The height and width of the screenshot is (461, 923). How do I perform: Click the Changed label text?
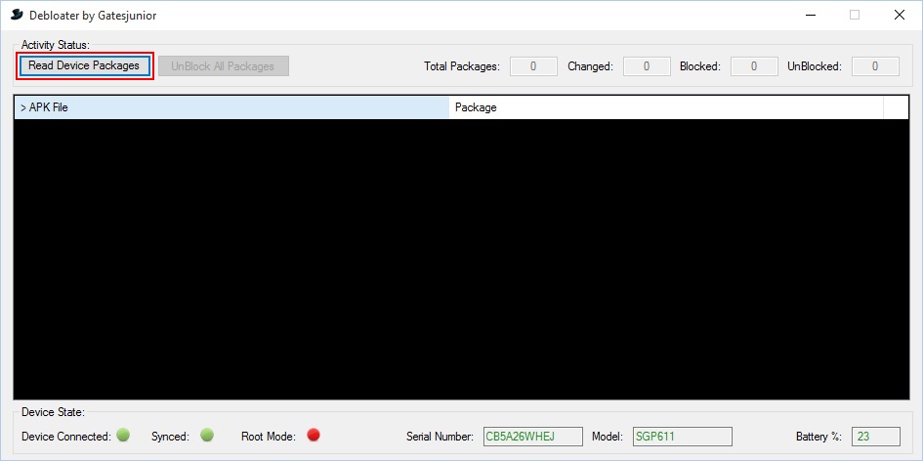pyautogui.click(x=590, y=66)
